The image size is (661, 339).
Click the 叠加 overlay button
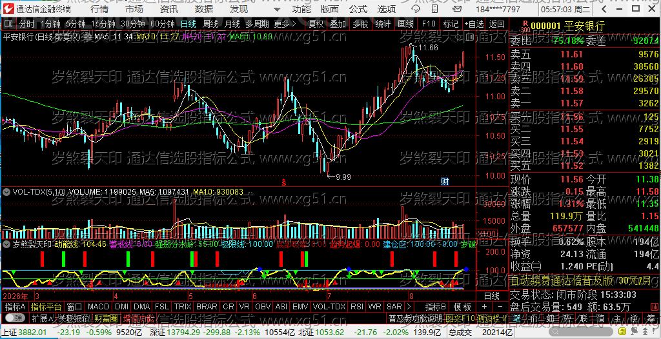(x=338, y=24)
